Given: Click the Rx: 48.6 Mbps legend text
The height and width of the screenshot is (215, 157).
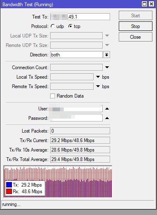Looking at the screenshot, I should pos(28,192).
